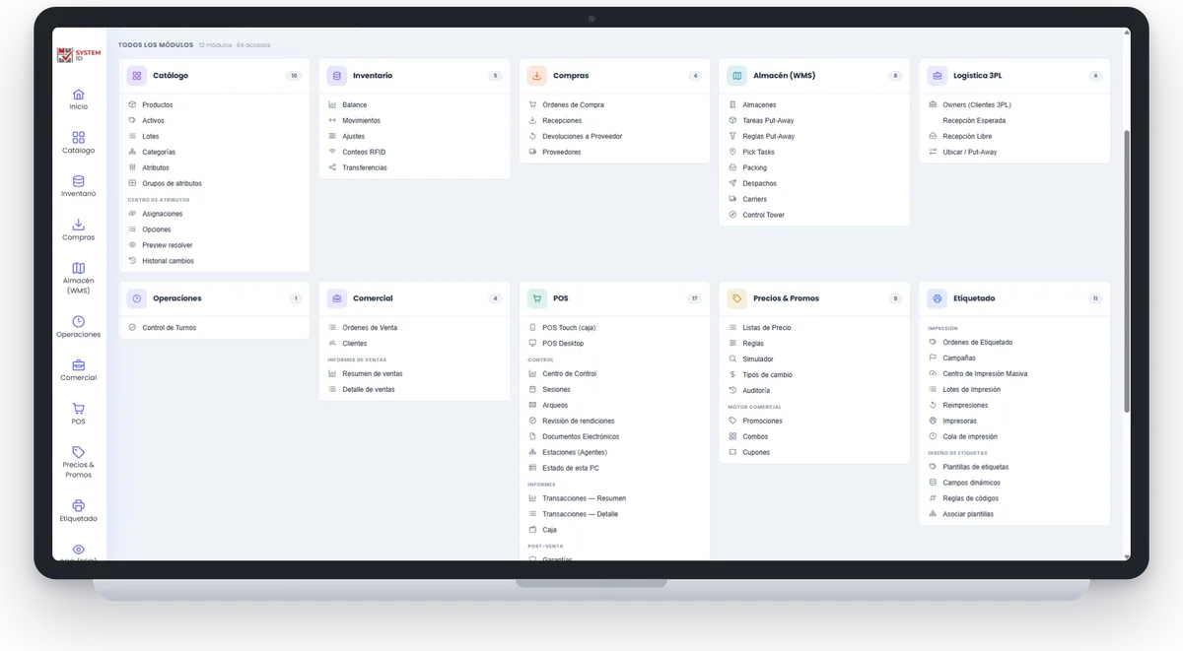The height and width of the screenshot is (651, 1183).
Task: Click the icon beside Productos
Action: tap(132, 104)
